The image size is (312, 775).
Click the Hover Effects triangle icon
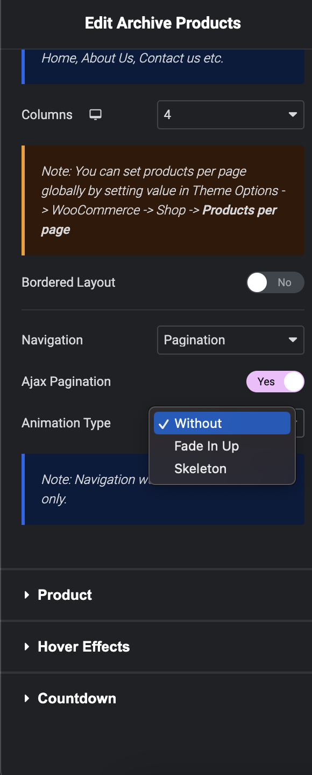click(x=26, y=647)
